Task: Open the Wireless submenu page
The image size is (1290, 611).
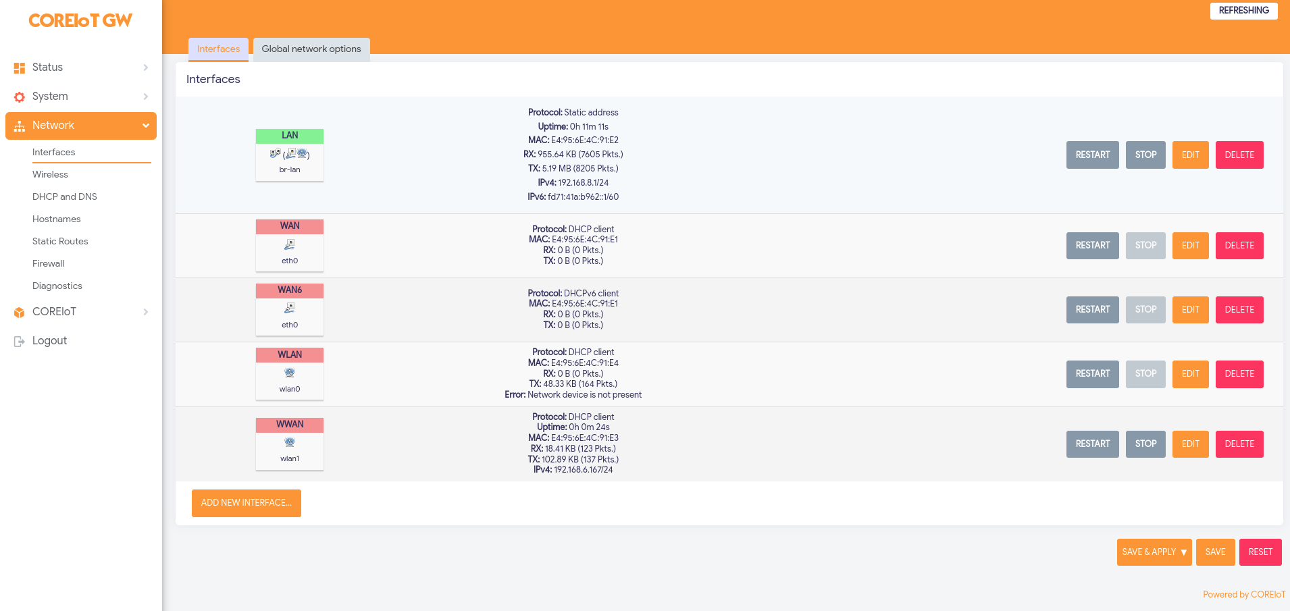Action: [51, 174]
